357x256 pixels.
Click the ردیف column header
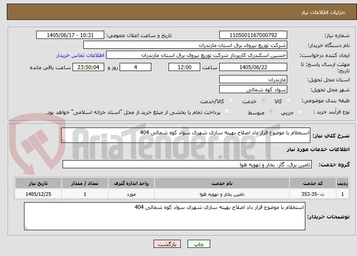tap(343, 183)
